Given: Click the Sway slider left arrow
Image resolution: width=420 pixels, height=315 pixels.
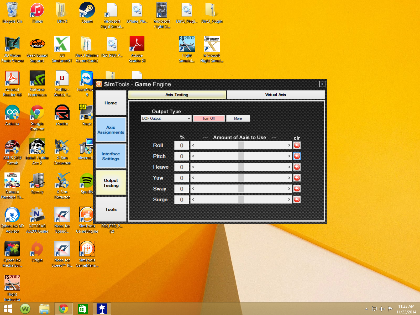Looking at the screenshot, I should point(193,188).
